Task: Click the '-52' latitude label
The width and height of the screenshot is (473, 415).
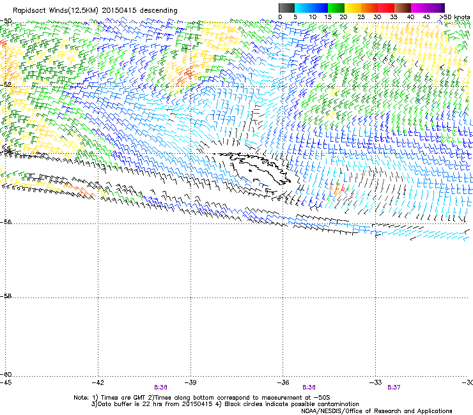Action: 6,84
